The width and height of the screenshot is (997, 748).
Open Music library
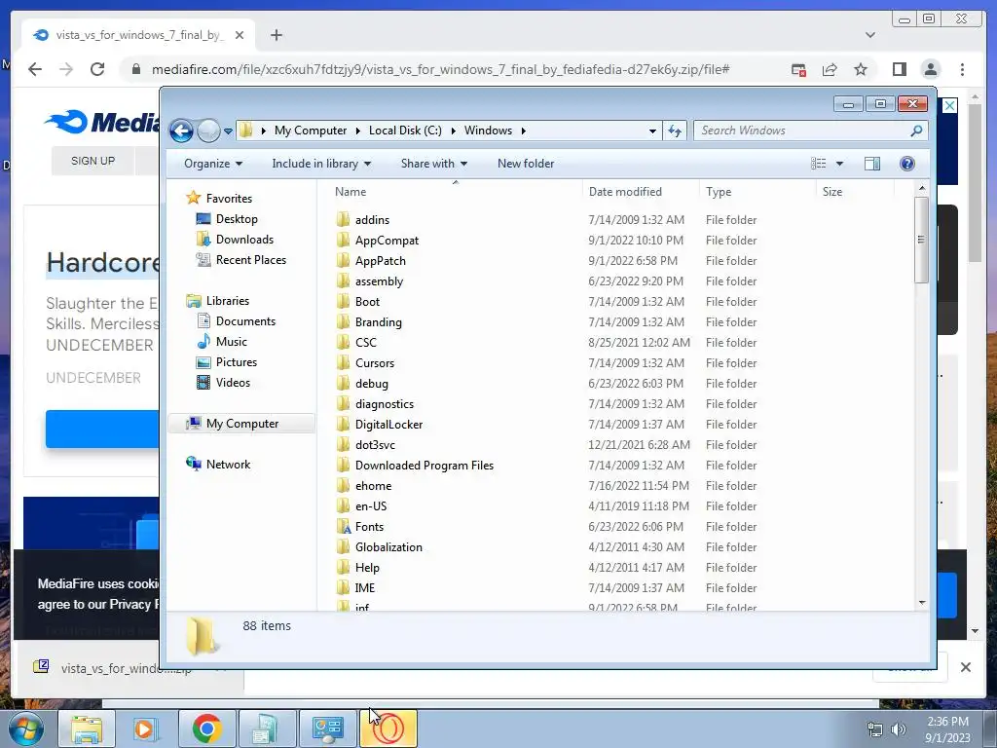(x=221, y=342)
